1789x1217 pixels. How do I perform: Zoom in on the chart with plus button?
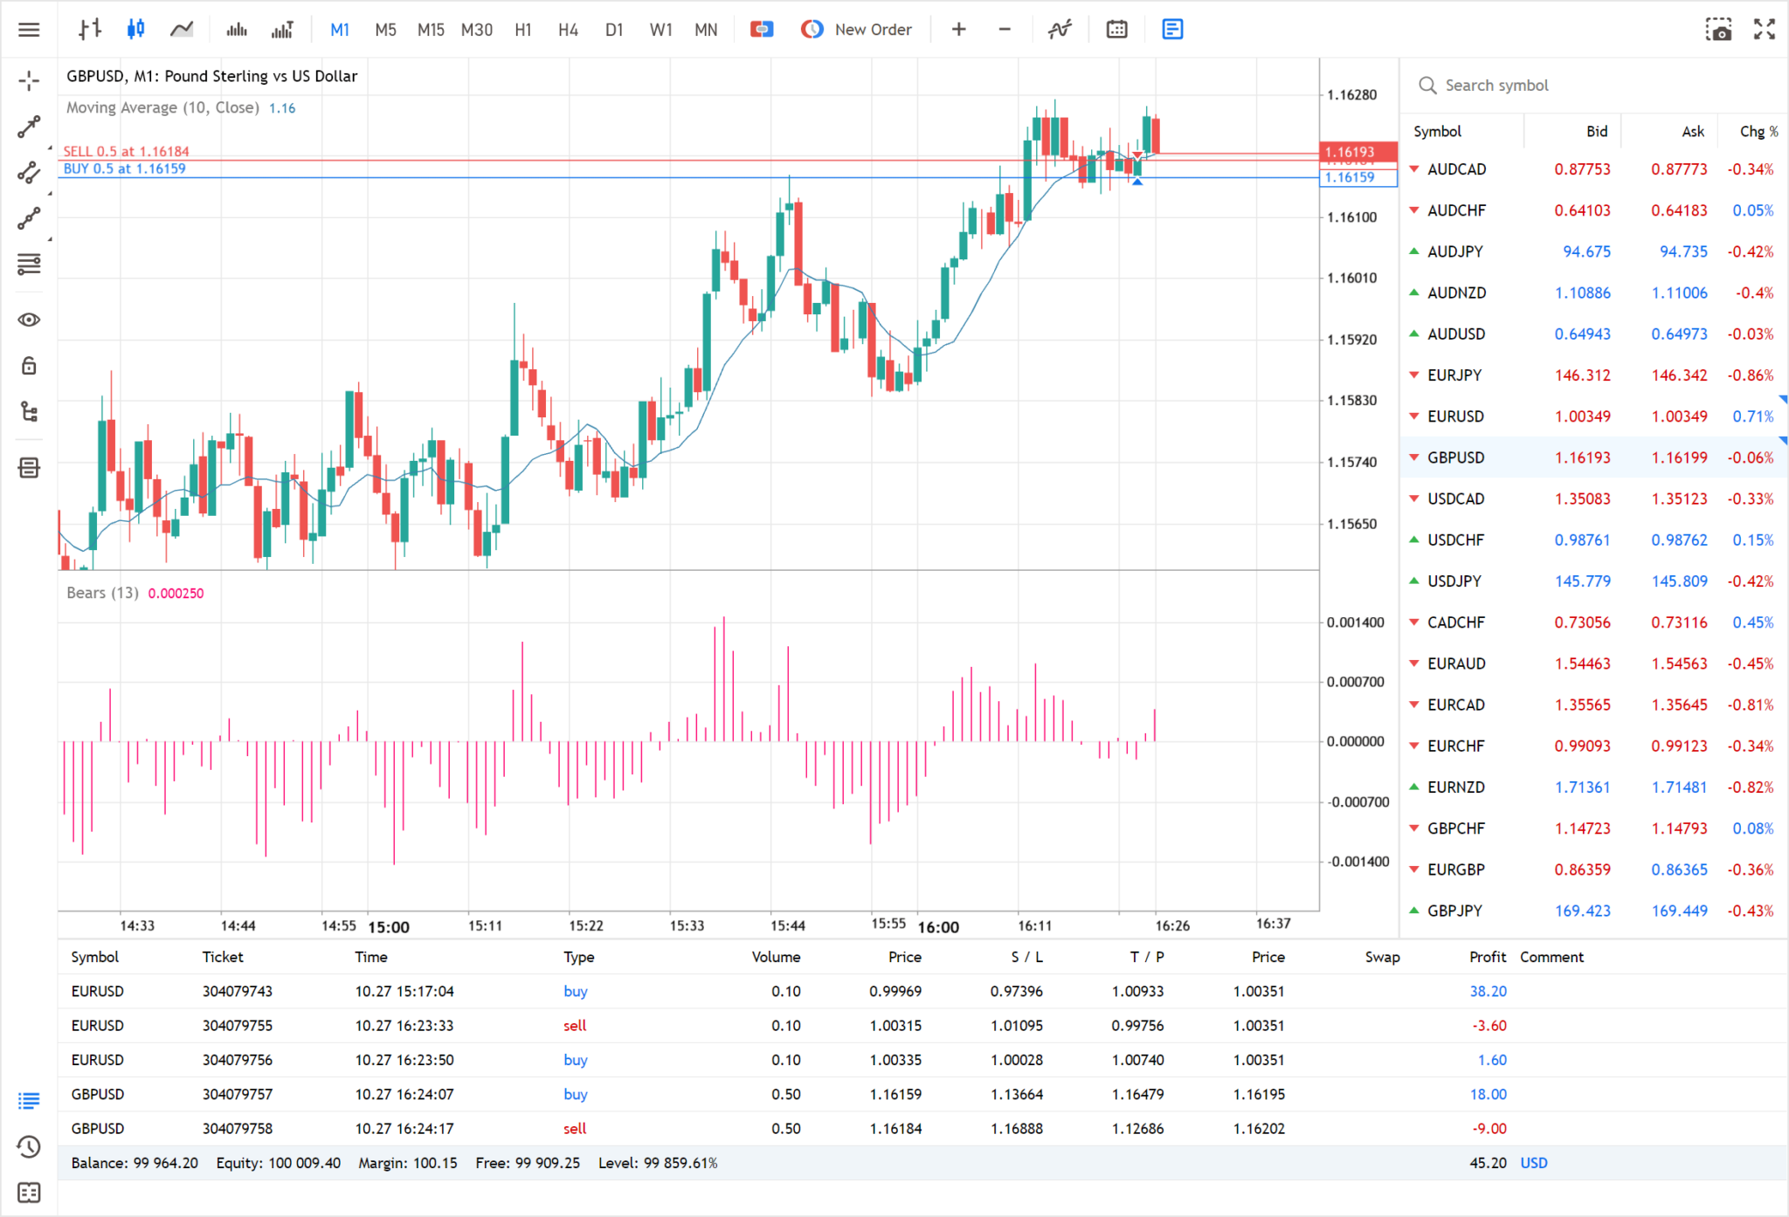(958, 29)
